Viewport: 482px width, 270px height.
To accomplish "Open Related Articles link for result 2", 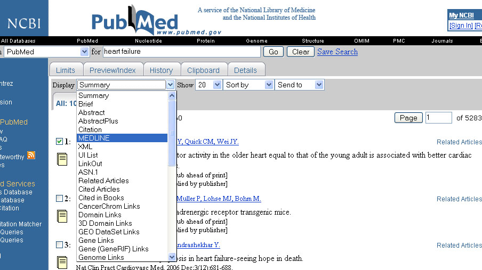I will click(x=459, y=199).
